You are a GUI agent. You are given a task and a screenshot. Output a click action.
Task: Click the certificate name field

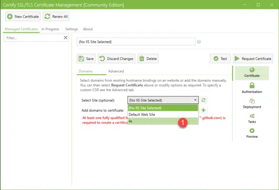136,42
